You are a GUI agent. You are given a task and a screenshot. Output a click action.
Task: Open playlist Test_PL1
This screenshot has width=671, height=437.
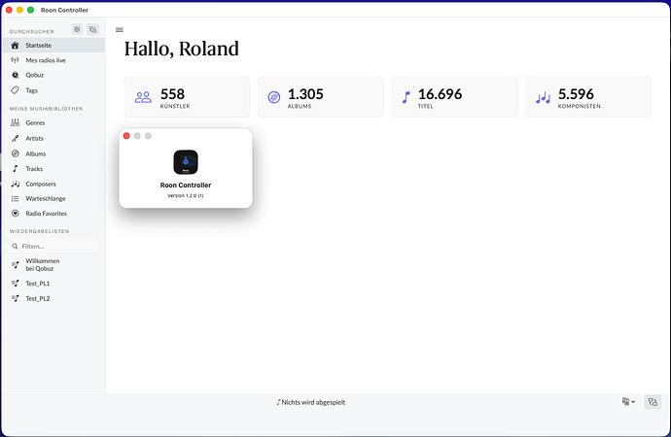click(53, 284)
